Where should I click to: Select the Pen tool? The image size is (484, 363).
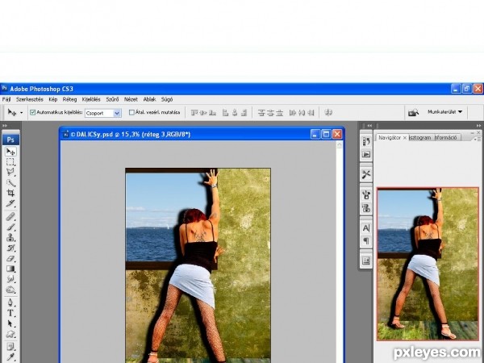tap(10, 302)
